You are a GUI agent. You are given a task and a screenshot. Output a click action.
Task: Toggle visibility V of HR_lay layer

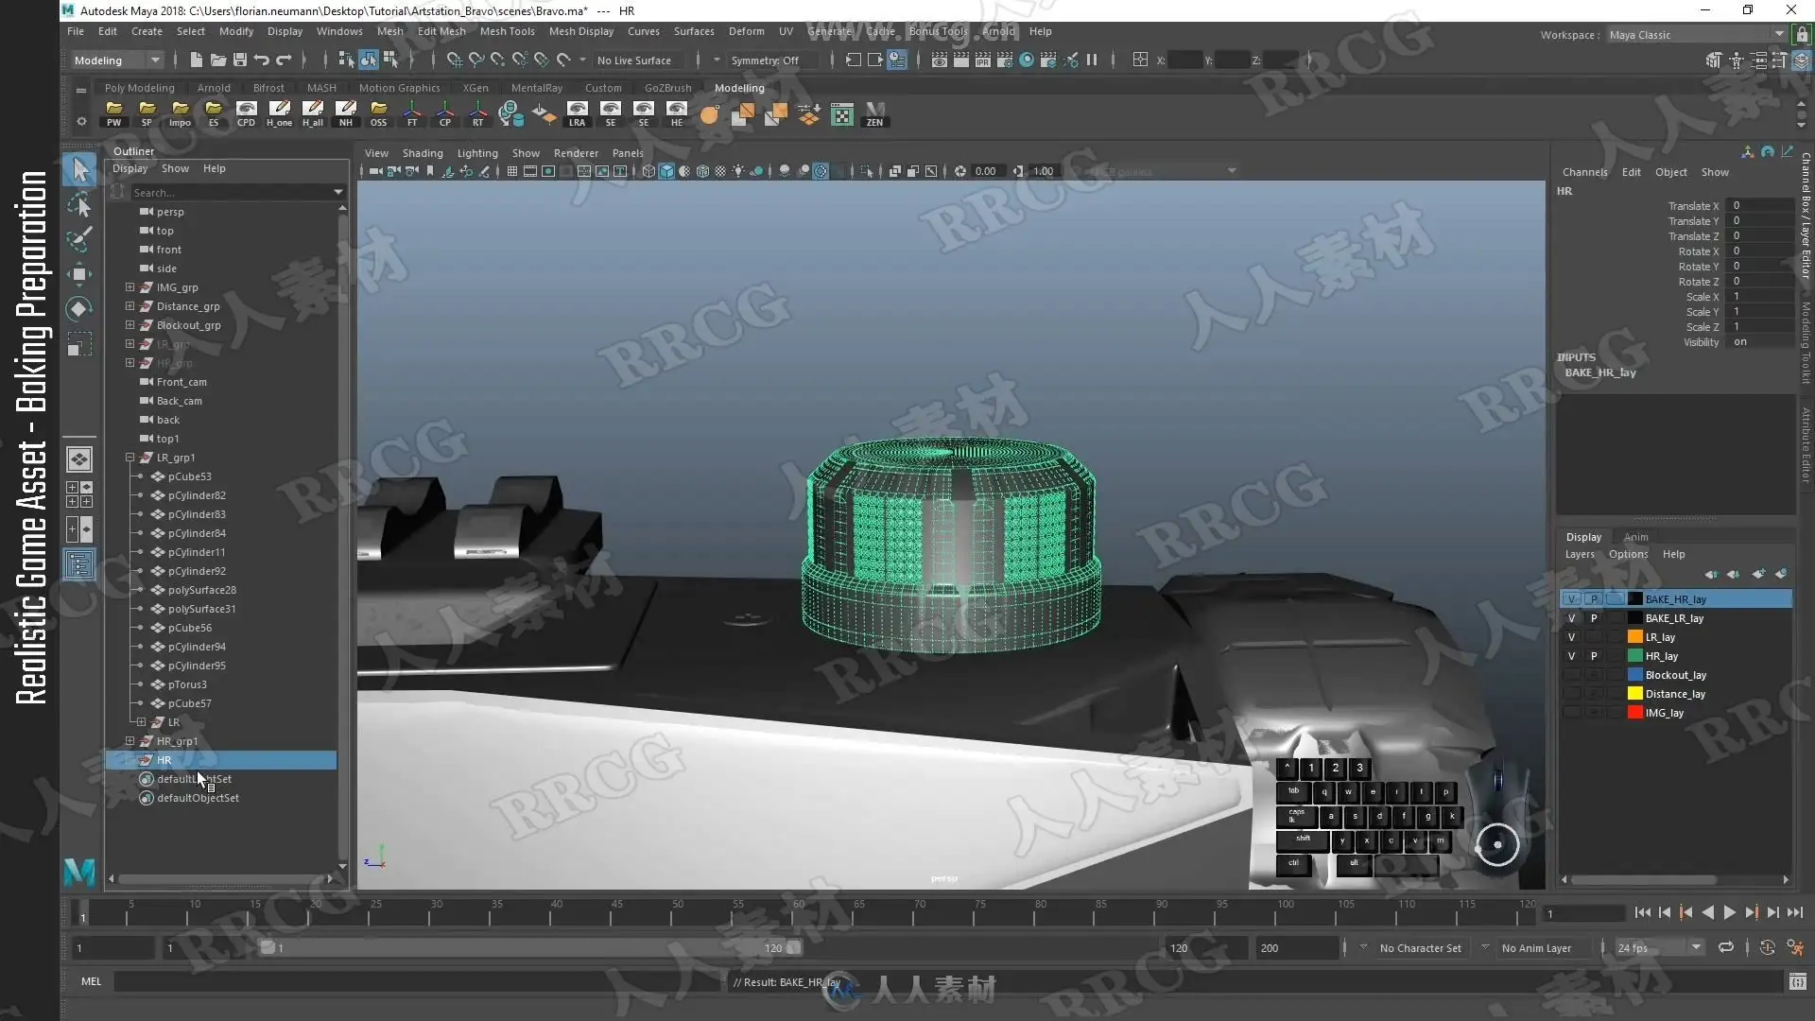pos(1571,656)
